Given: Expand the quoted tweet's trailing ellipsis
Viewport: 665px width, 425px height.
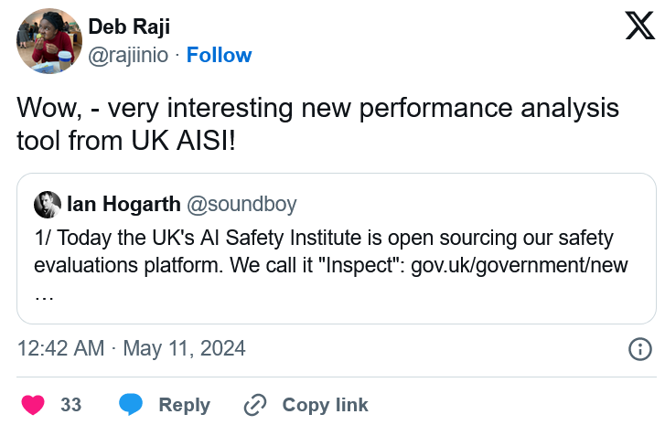Looking at the screenshot, I should [x=44, y=297].
